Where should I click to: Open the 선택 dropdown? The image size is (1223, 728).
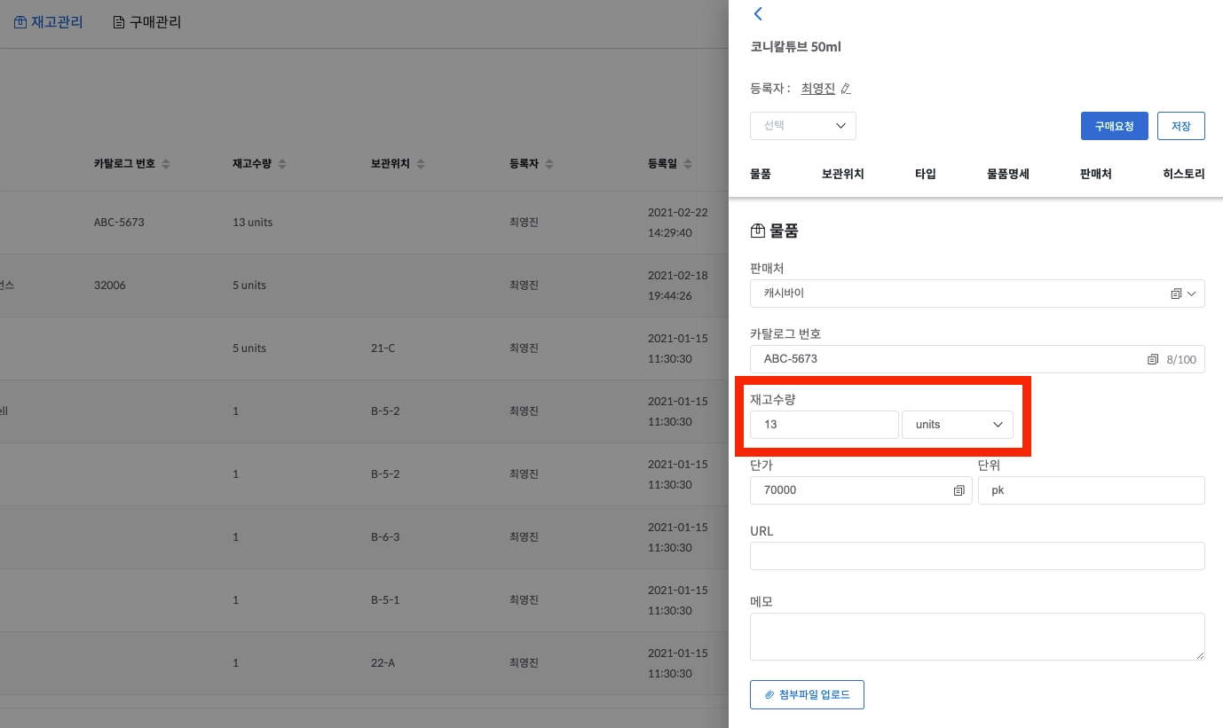click(x=803, y=126)
